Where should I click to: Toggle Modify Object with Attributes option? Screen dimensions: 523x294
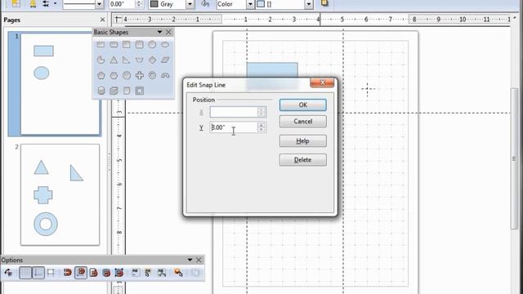pyautogui.click(x=178, y=273)
